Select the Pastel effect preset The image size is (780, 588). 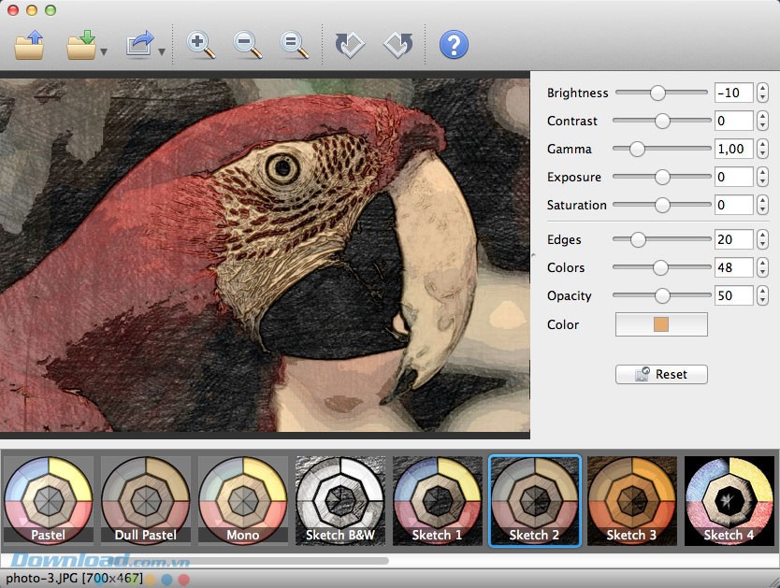[x=48, y=500]
